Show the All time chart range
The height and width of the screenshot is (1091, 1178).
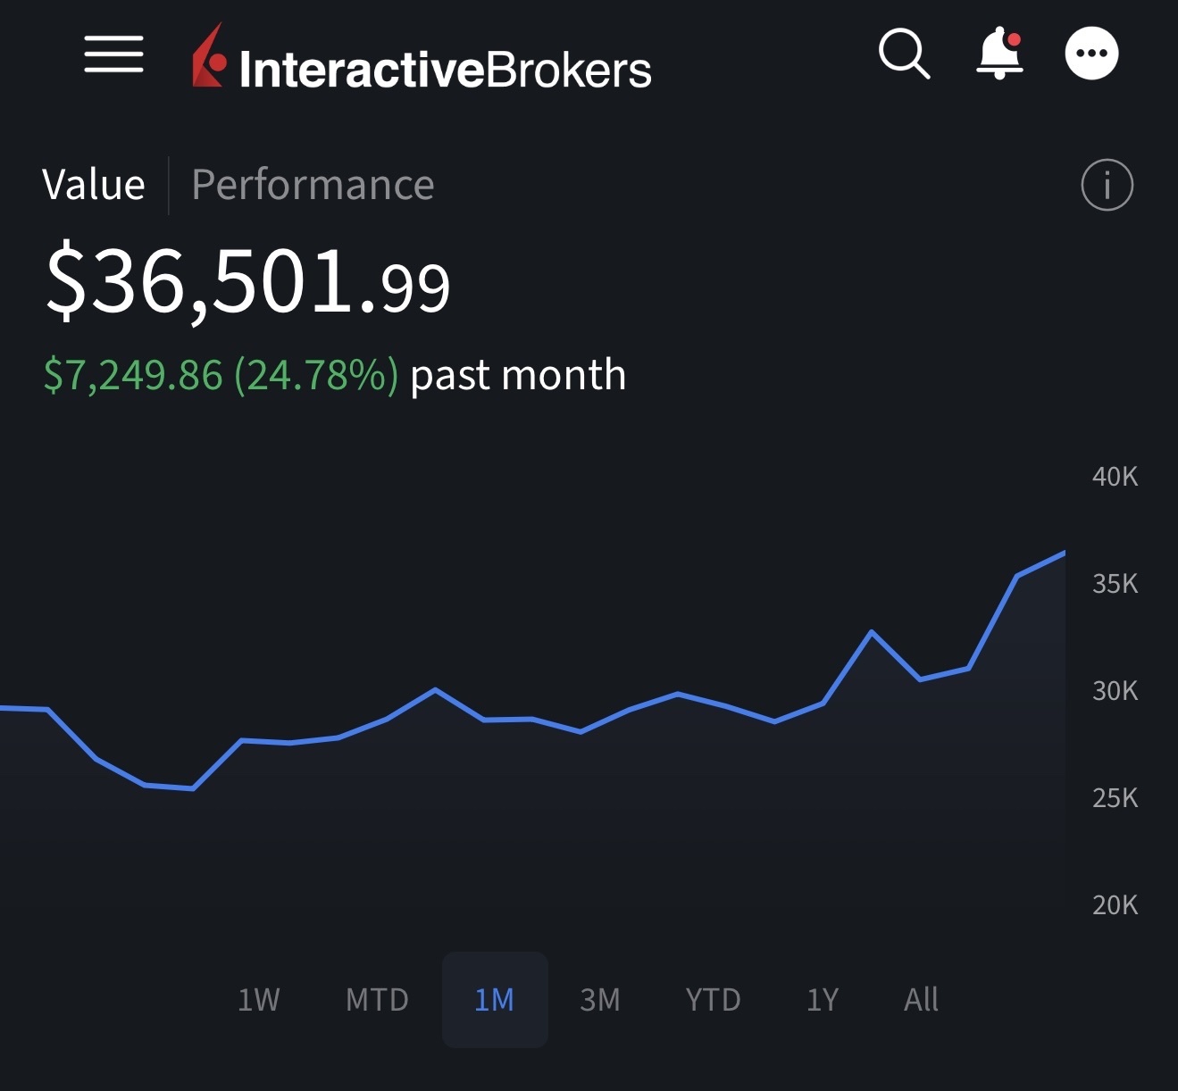[x=921, y=1000]
